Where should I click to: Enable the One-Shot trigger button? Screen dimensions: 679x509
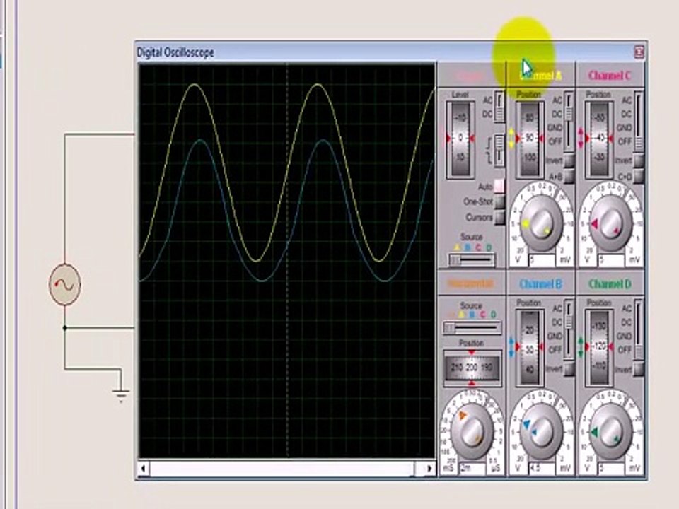tap(499, 201)
